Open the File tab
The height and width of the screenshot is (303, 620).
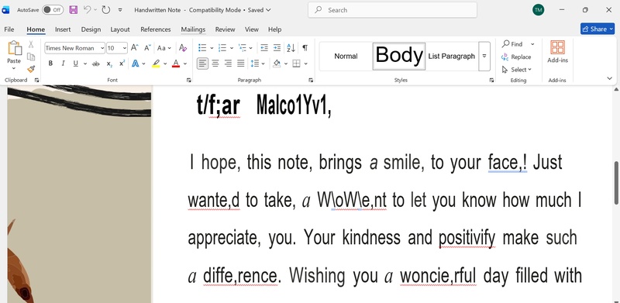(x=9, y=29)
